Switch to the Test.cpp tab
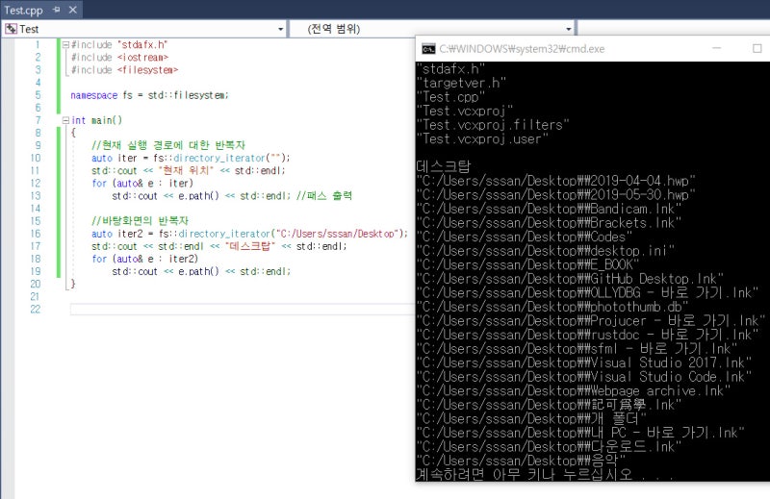Image resolution: width=770 pixels, height=499 pixels. [x=25, y=9]
